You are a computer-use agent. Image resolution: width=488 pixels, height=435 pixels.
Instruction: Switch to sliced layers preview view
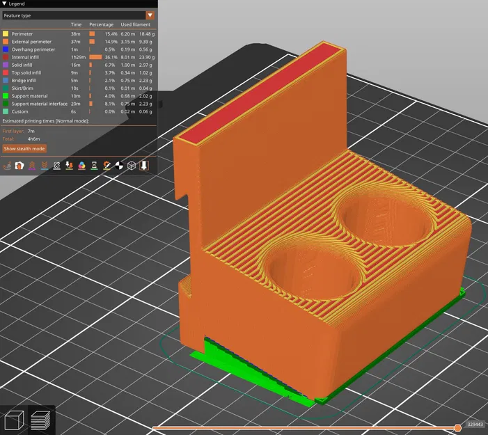(x=41, y=420)
